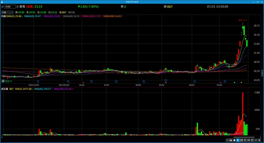
Task: Click month marker circle near 2023/01/03
Action: click(68, 81)
